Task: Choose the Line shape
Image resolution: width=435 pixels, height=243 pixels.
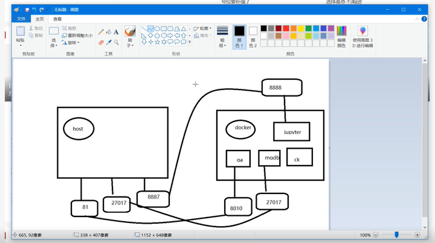Action: tap(144, 29)
